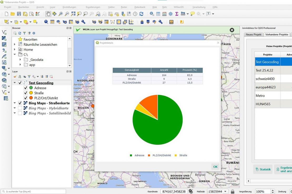Click the select features by area tool

7,22
